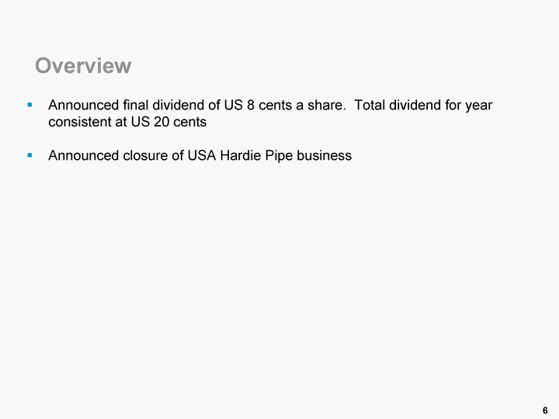
Task: Click the phrase 'Total dividend'
Action: 394,105
